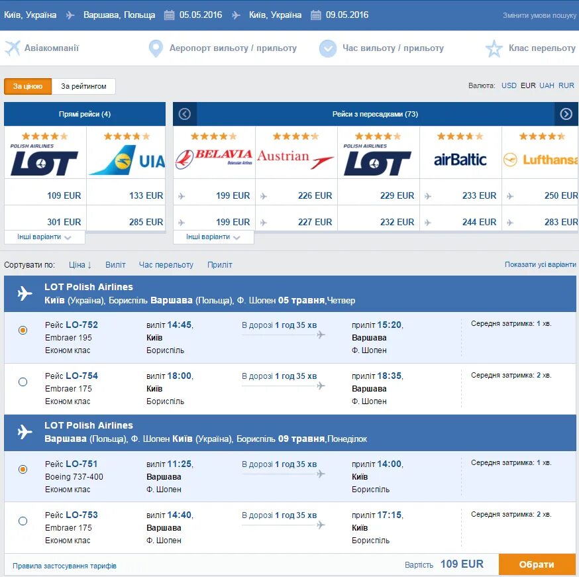Select the airBaltic airline logo
The width and height of the screenshot is (579, 577).
(x=460, y=160)
